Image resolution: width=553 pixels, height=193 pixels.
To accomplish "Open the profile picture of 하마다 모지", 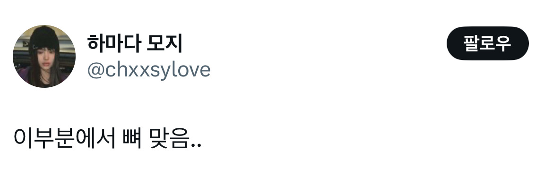I will tap(44, 56).
